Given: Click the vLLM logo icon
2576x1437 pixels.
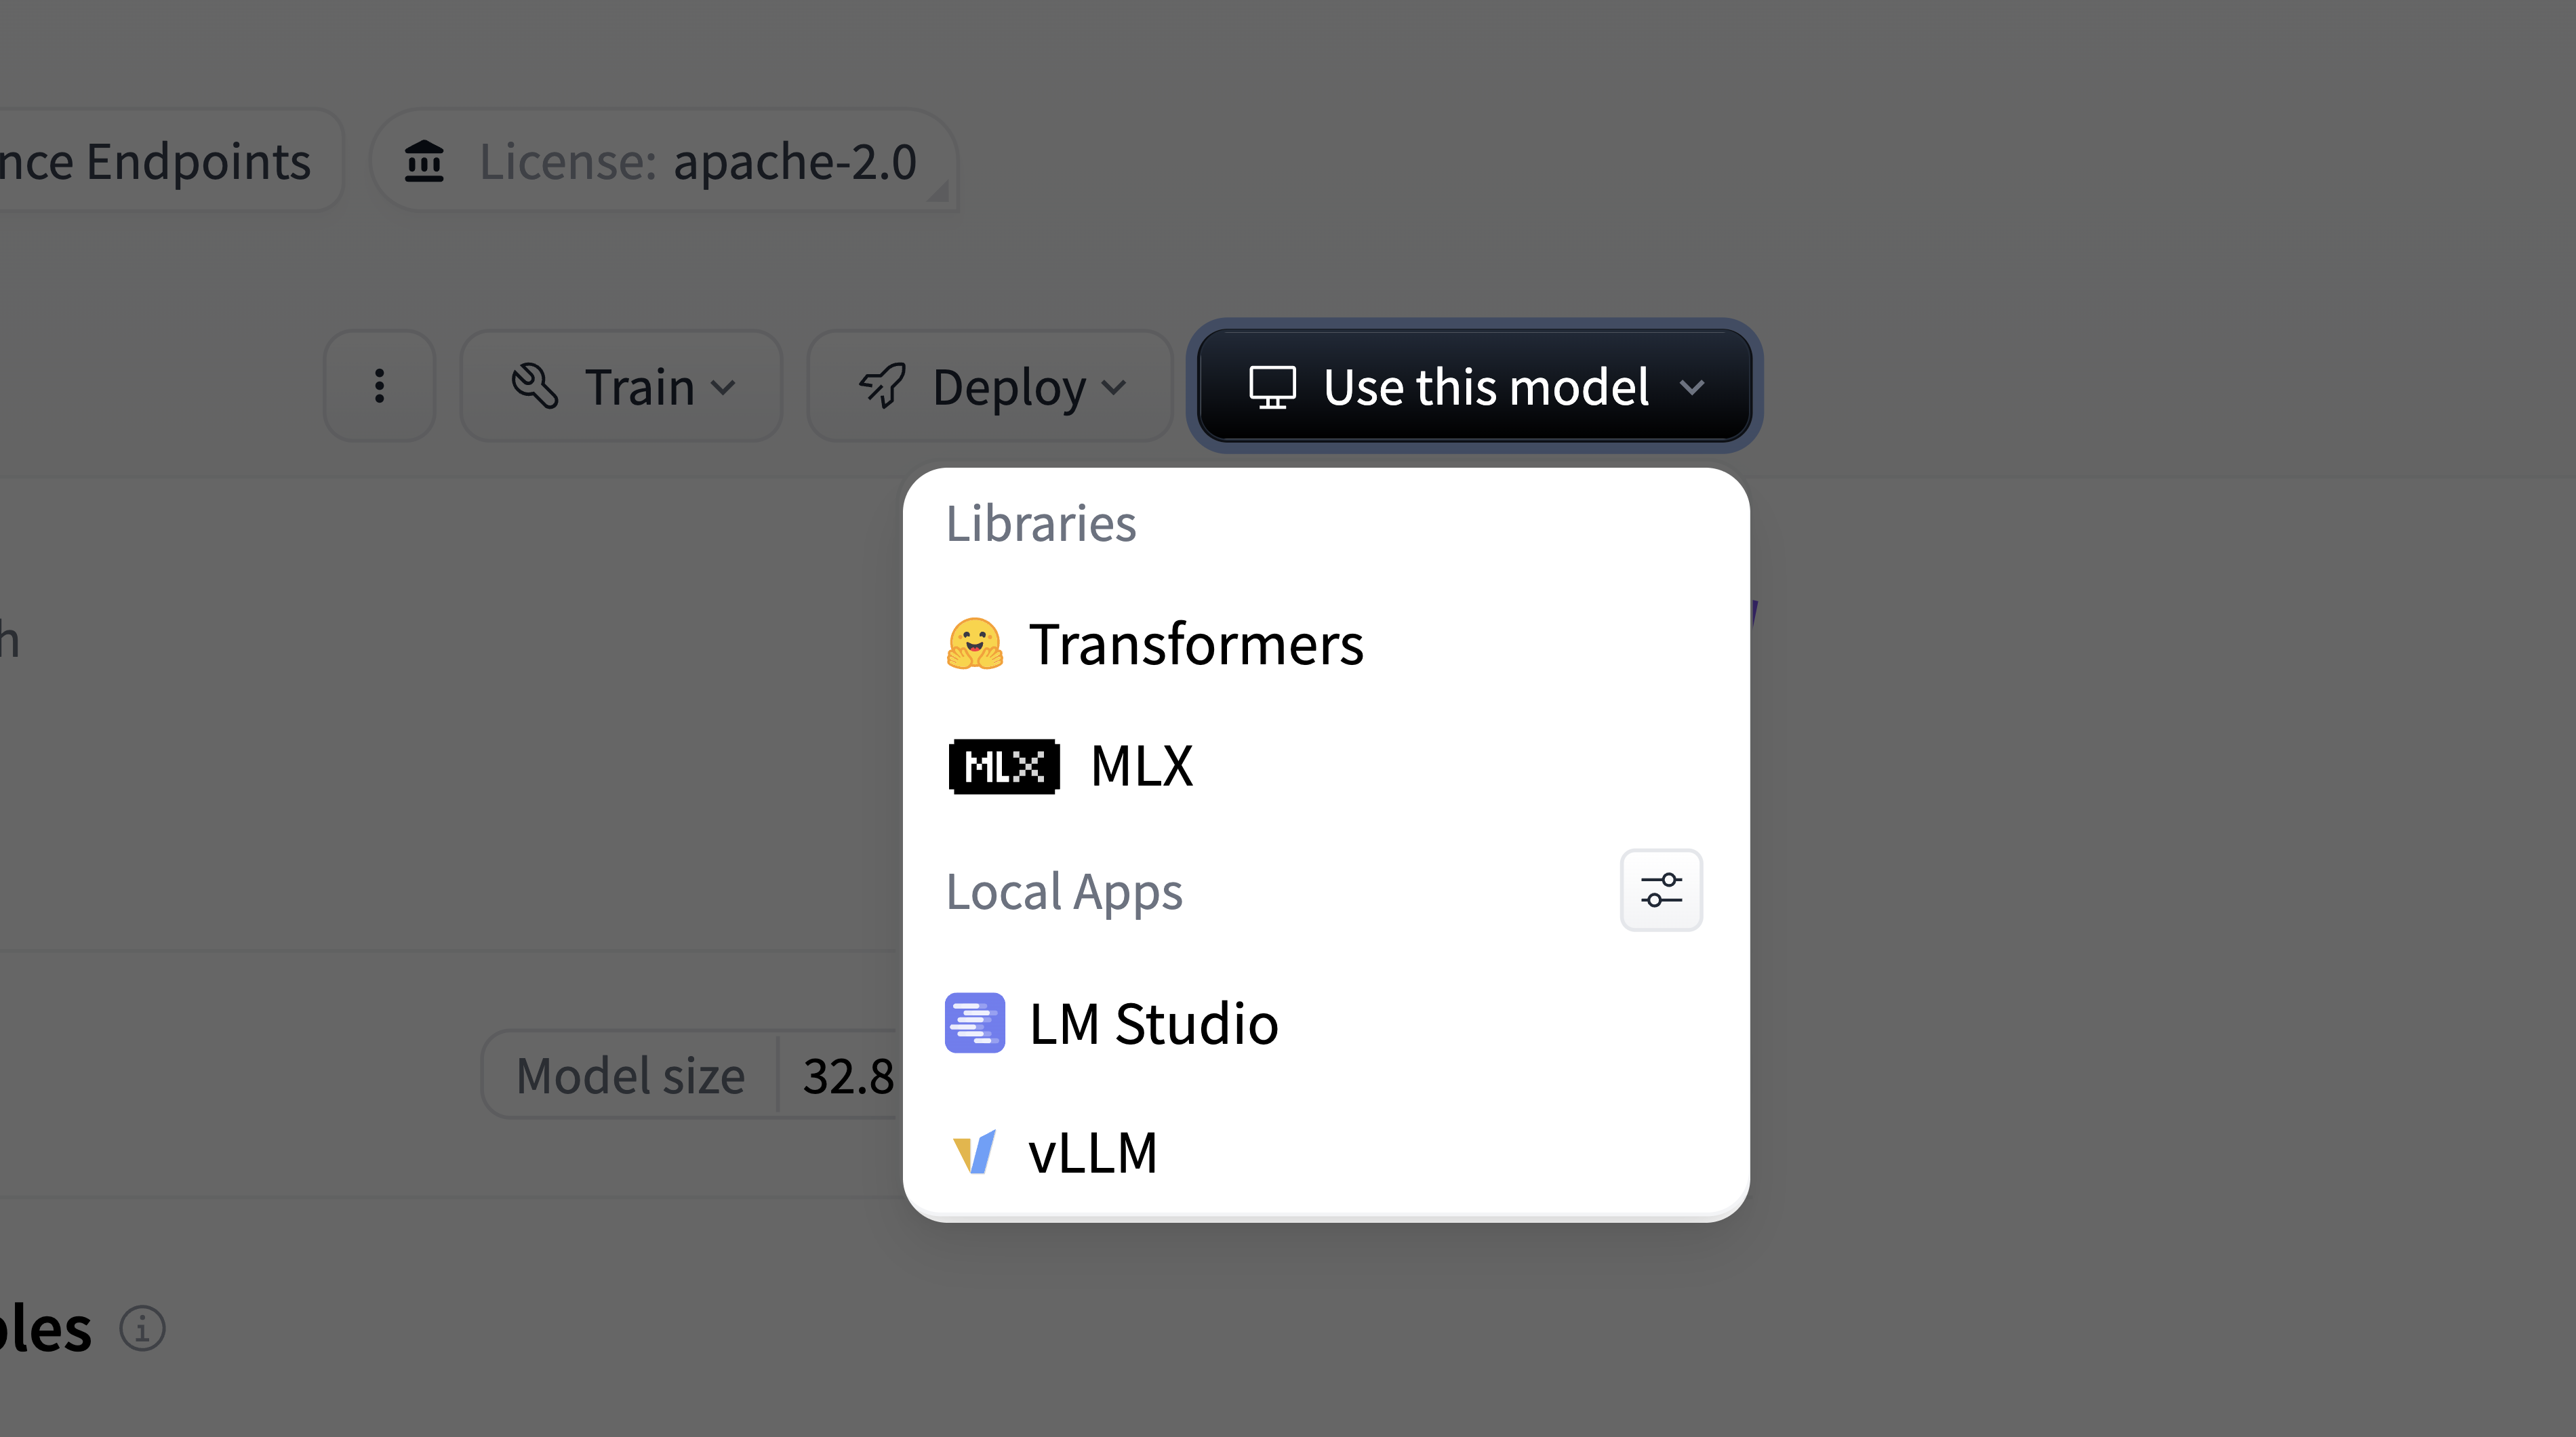Looking at the screenshot, I should coord(974,1152).
